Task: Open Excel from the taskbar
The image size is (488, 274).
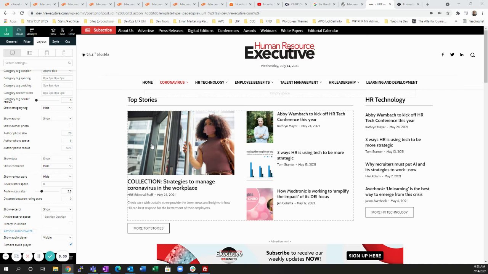Action: (x=155, y=269)
